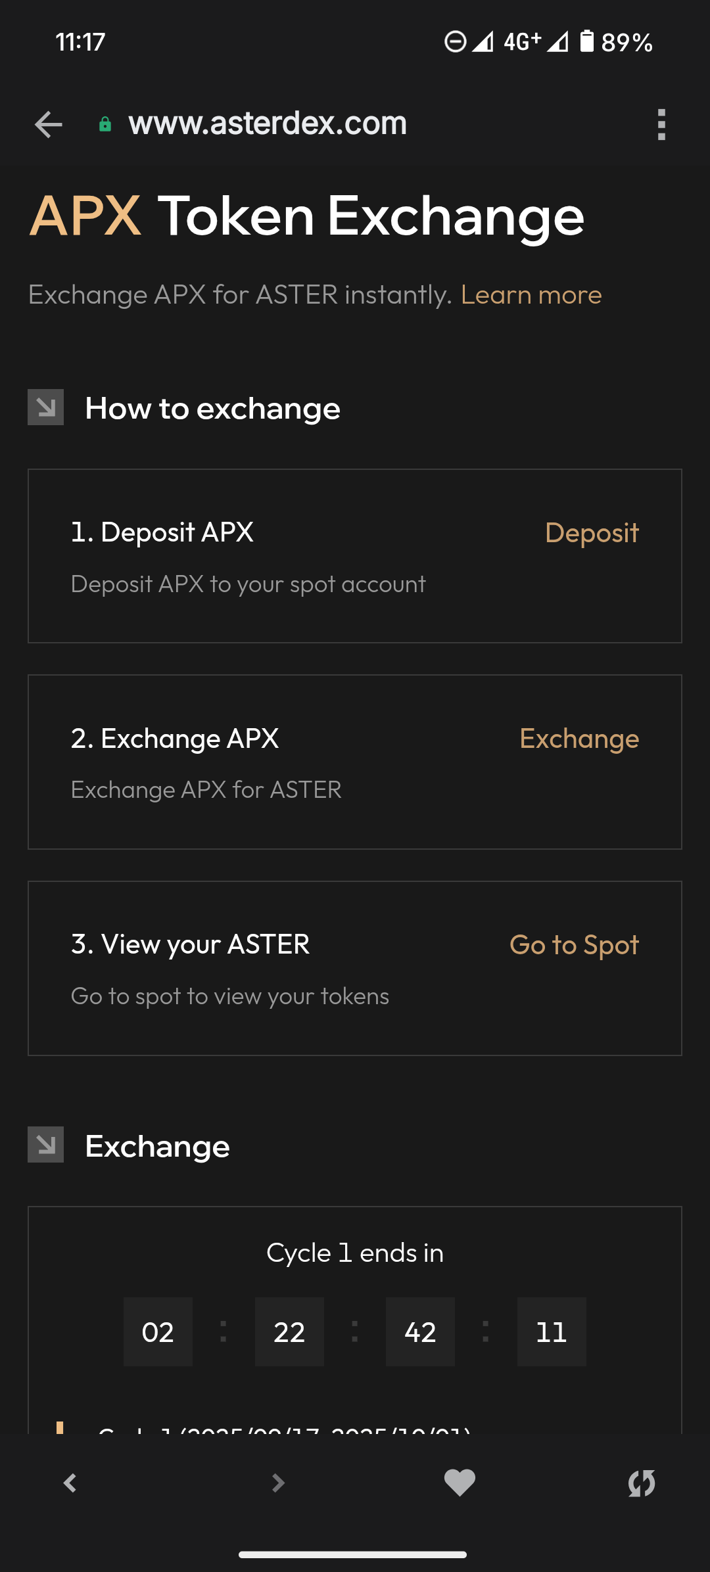Open the Go to Spot link
710x1572 pixels.
click(x=574, y=945)
